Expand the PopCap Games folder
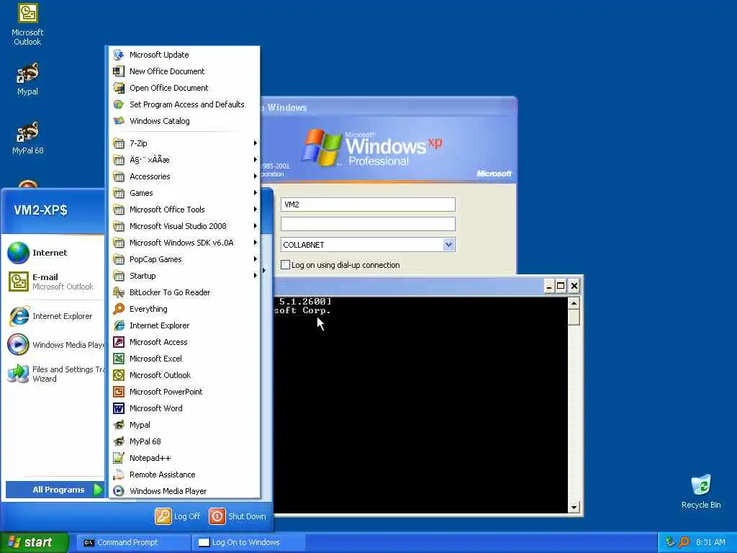 coord(184,259)
